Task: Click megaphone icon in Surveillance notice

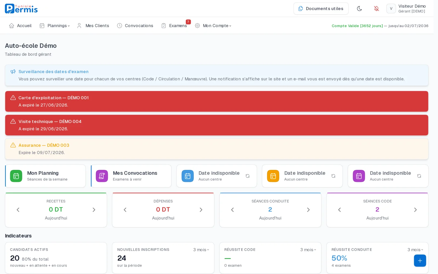Action: [13, 72]
